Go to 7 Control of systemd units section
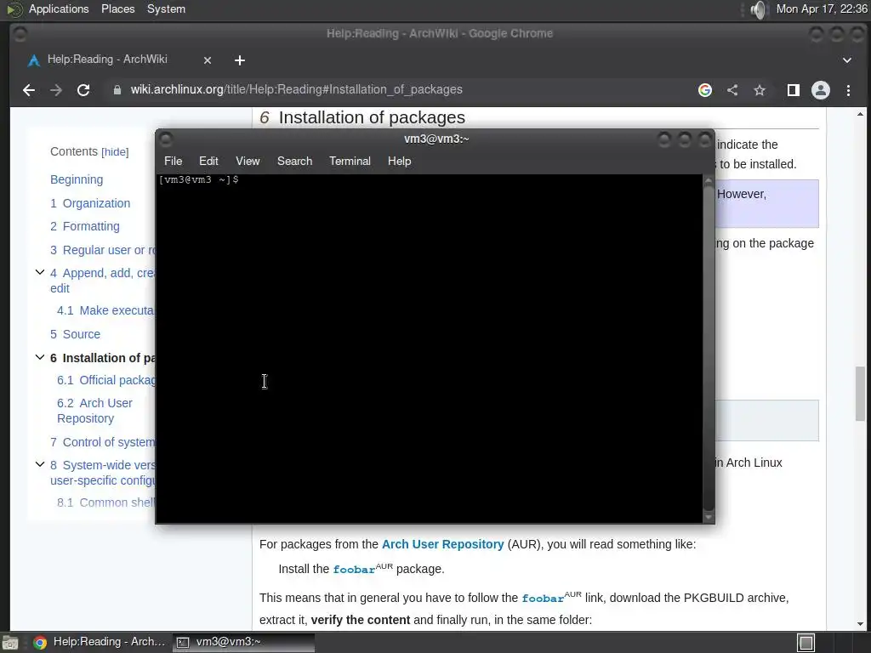Screen dimensions: 871x653 coord(103,442)
